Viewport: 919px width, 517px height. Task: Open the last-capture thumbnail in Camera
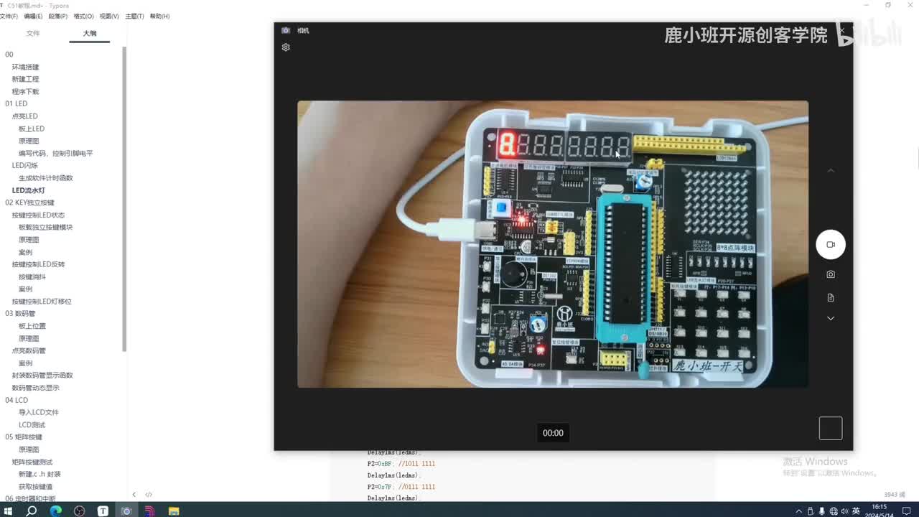point(831,428)
